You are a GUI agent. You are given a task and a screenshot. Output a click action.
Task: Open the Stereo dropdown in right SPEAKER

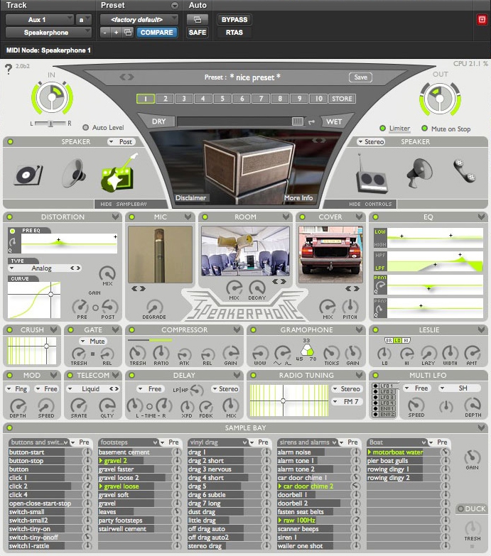pyautogui.click(x=370, y=141)
